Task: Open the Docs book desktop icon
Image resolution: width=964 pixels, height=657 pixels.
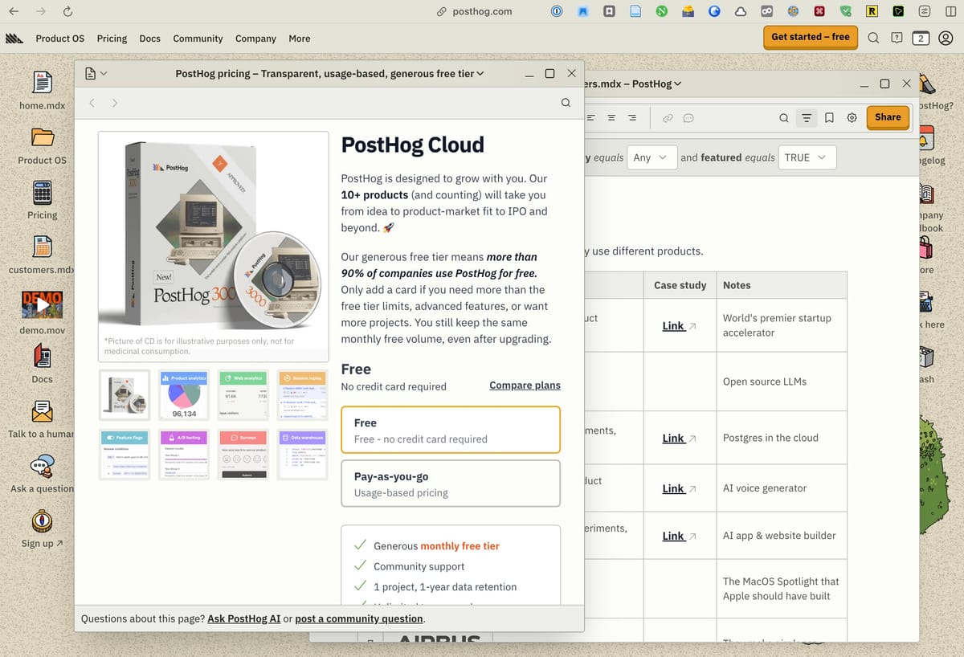Action: click(42, 356)
